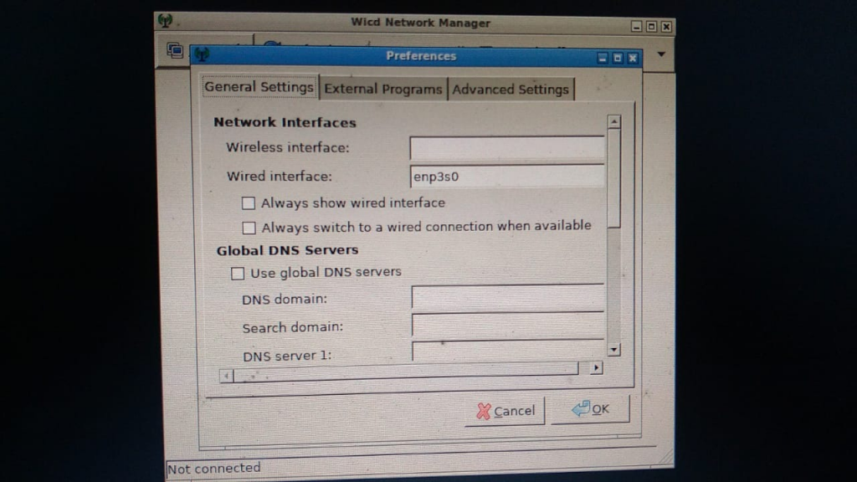Click the vertical scrollbar down arrow
This screenshot has height=482, width=857.
(613, 349)
